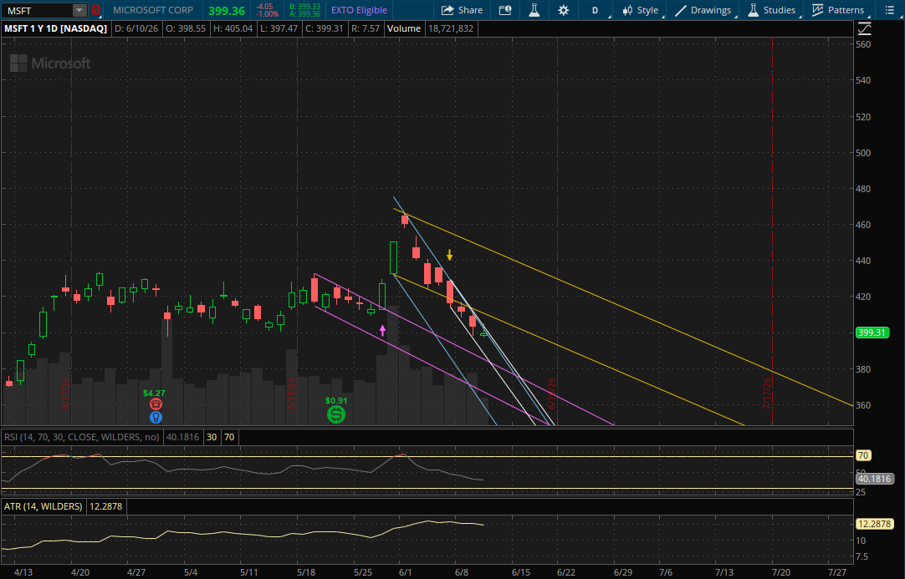905x579 pixels.
Task: Click the blue lightbulb event icon
Action: click(x=156, y=417)
